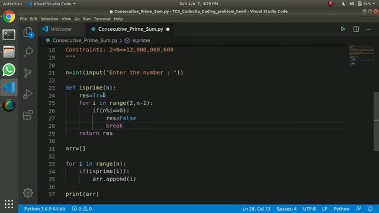Click the 'arr.append(i)' statement

(x=114, y=179)
